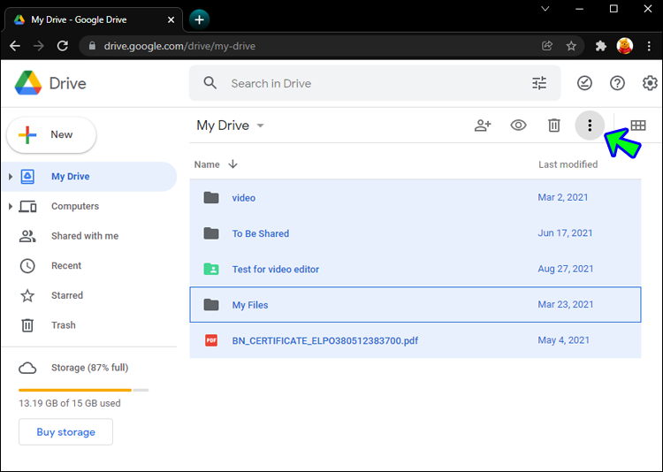This screenshot has height=472, width=663.
Task: Expand the My Drive tree arrow
Action: [11, 177]
